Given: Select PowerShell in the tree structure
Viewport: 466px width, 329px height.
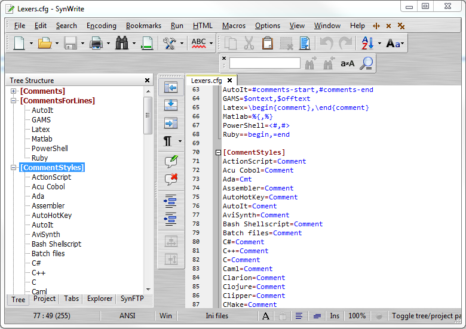Looking at the screenshot, I should point(50,149).
